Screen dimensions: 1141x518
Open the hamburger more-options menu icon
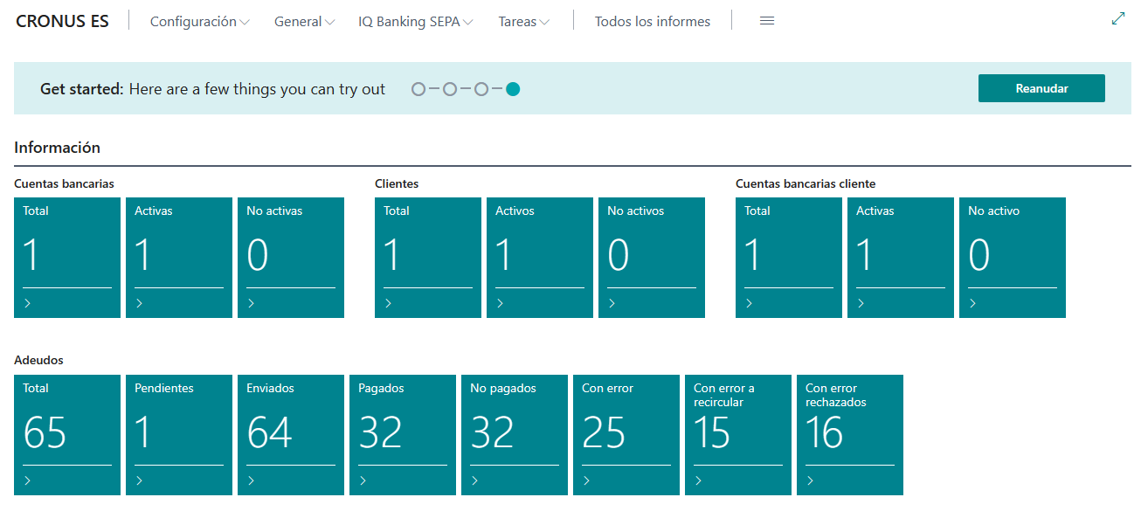click(x=767, y=21)
